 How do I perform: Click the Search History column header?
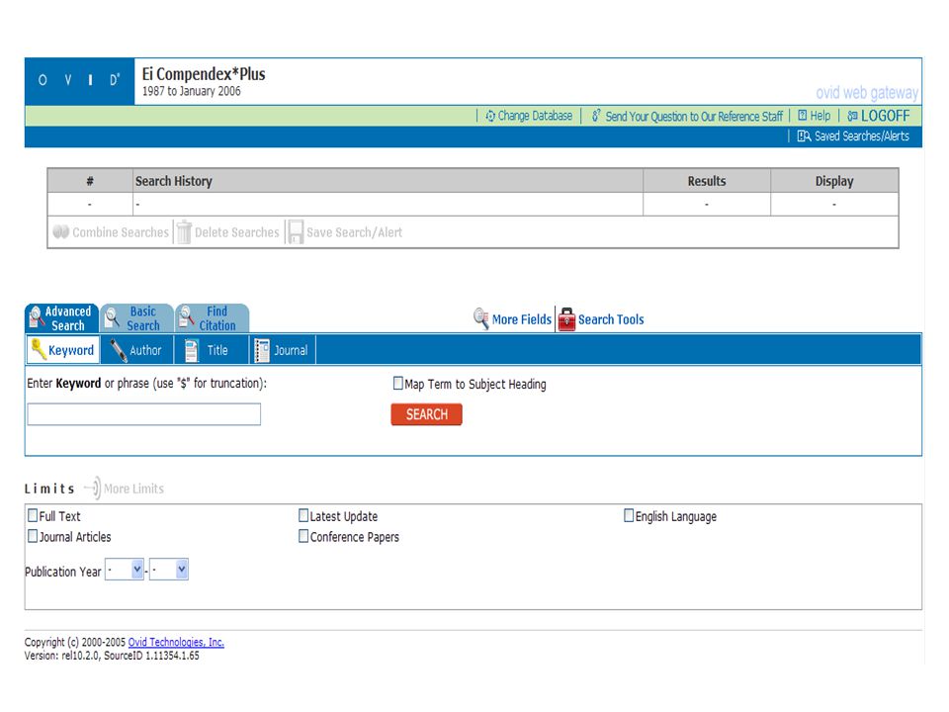tap(388, 181)
